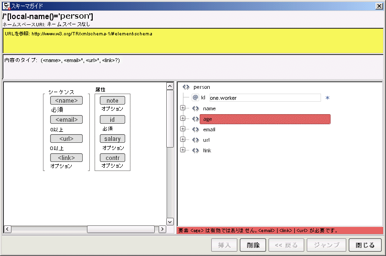Click the salary attribute button
The image size is (386, 256).
[112, 139]
